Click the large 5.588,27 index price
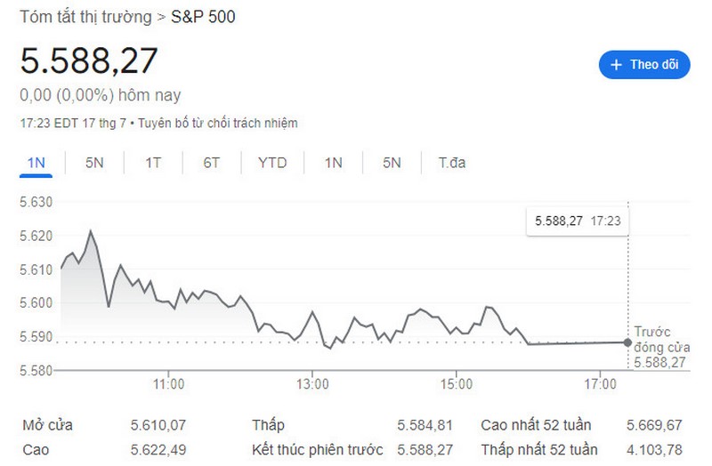Viewport: 712px width, 466px height. (x=89, y=60)
